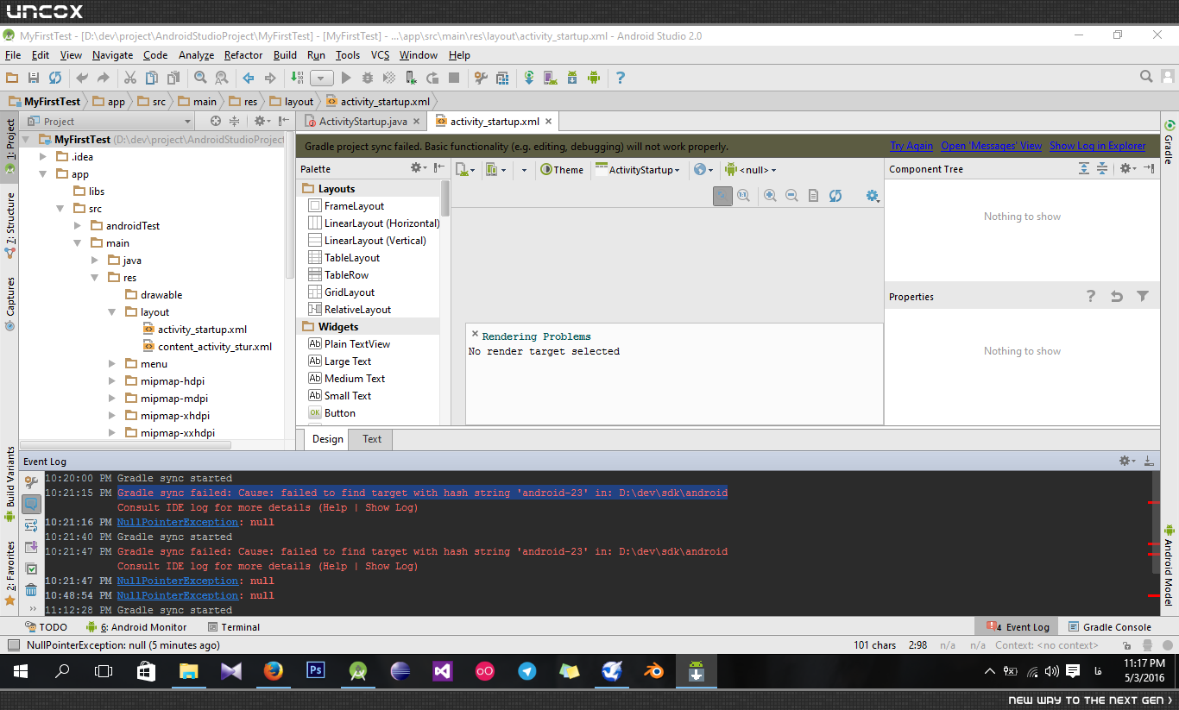
Task: Open the Terminal tool window
Action: click(232, 627)
